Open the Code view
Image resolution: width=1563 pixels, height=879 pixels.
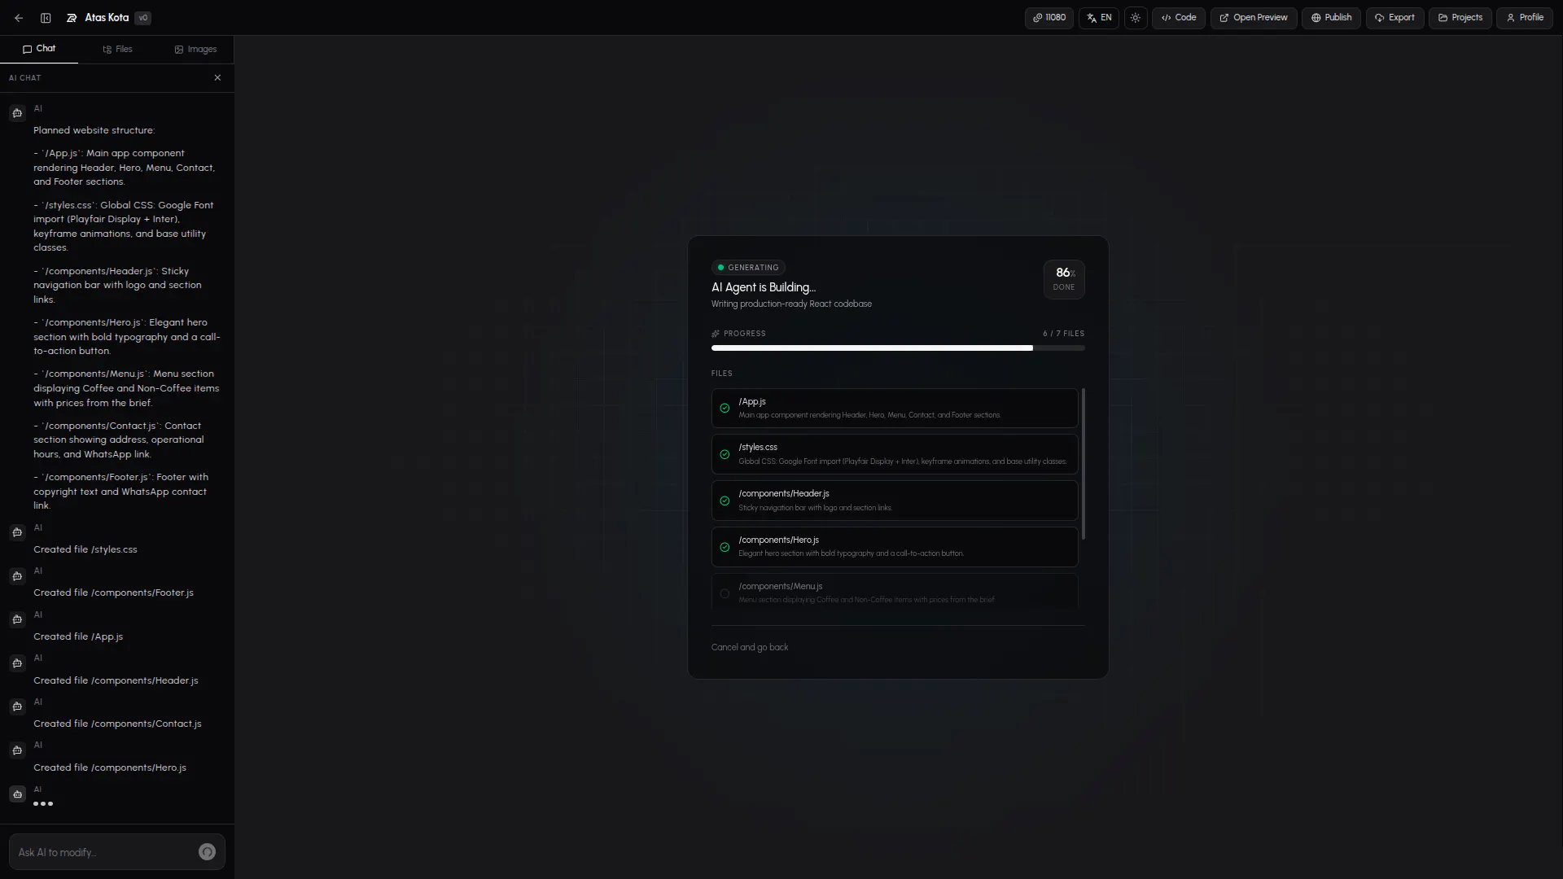tap(1179, 18)
